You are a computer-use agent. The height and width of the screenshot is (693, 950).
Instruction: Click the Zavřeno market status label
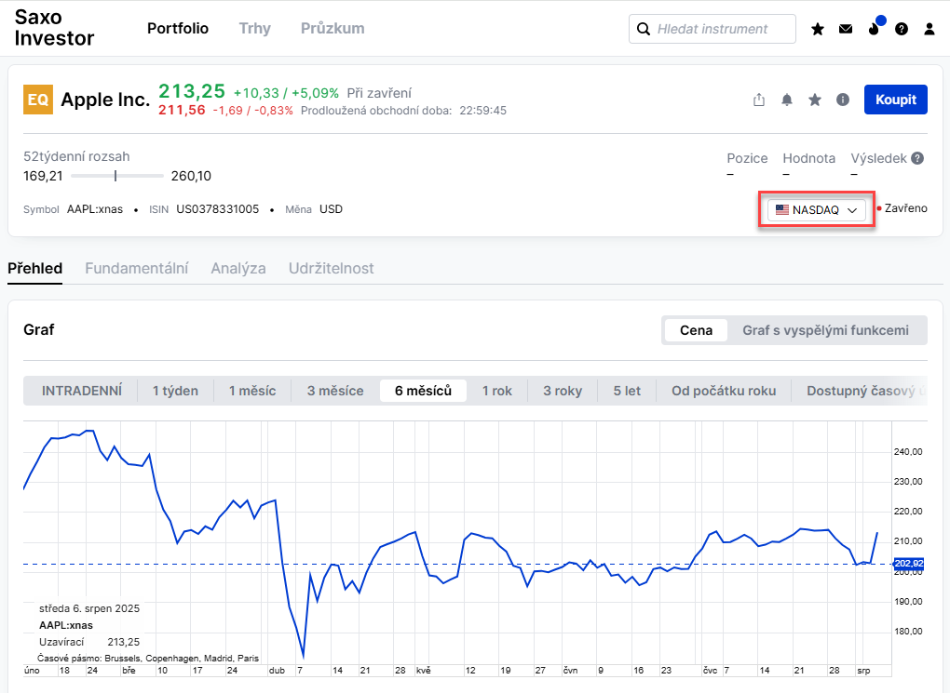pyautogui.click(x=906, y=208)
